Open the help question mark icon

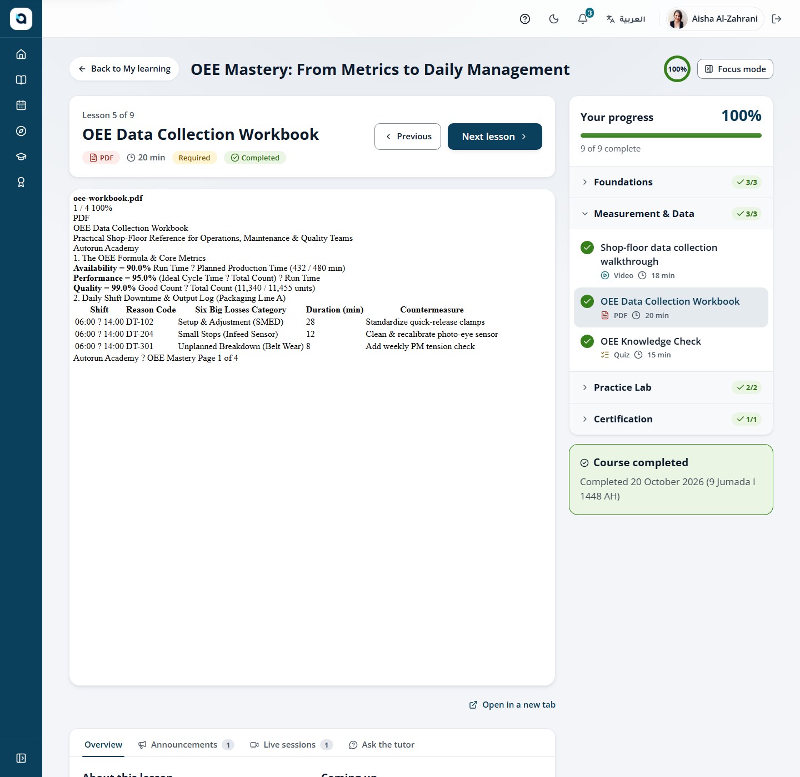[525, 19]
